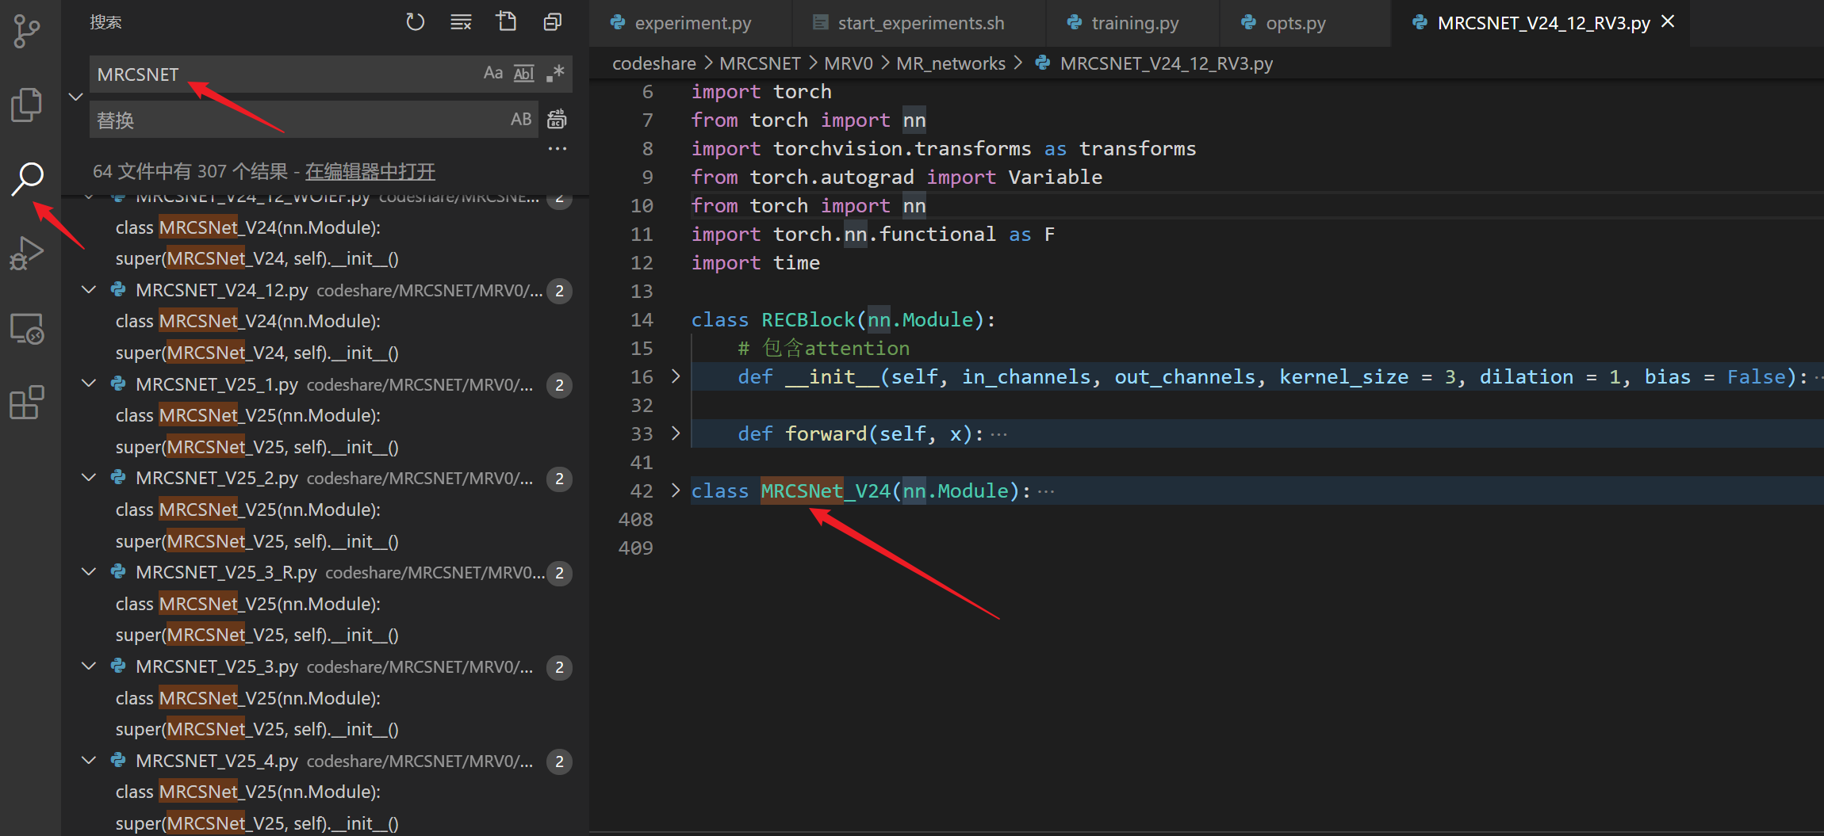Unfold class MRCSNet_V24 at line 42
The width and height of the screenshot is (1824, 836).
[676, 491]
